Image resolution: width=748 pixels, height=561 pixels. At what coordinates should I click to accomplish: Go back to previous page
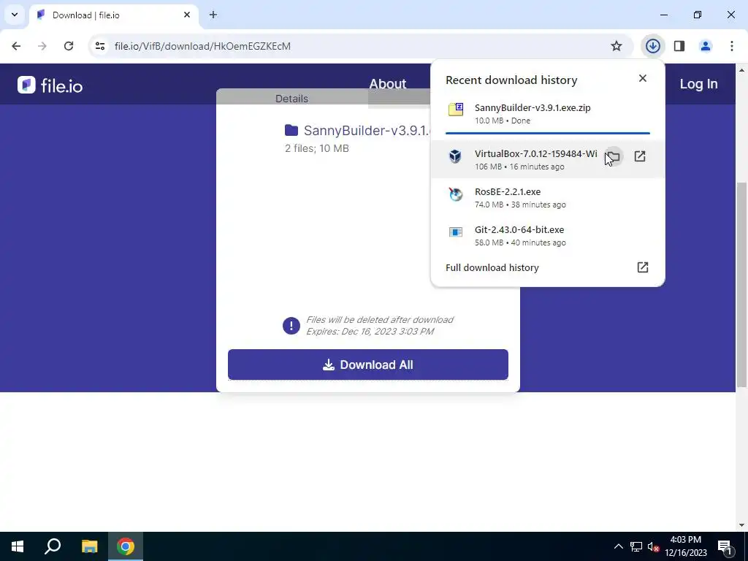(x=16, y=46)
